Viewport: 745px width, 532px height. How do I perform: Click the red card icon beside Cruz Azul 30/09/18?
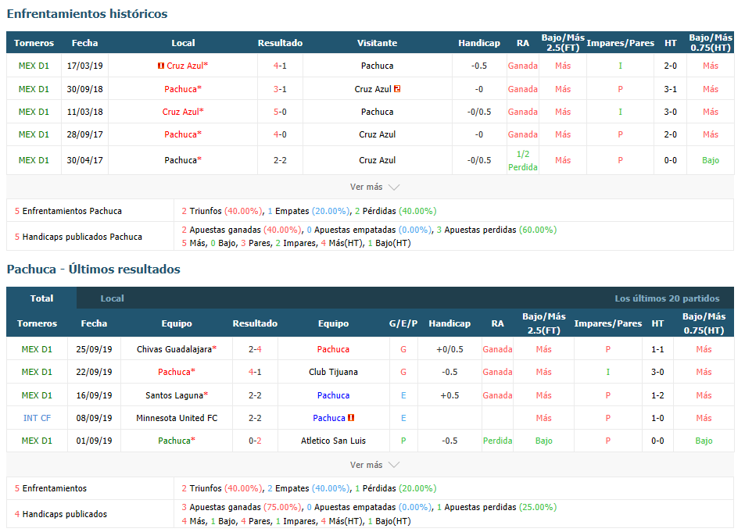pyautogui.click(x=397, y=89)
